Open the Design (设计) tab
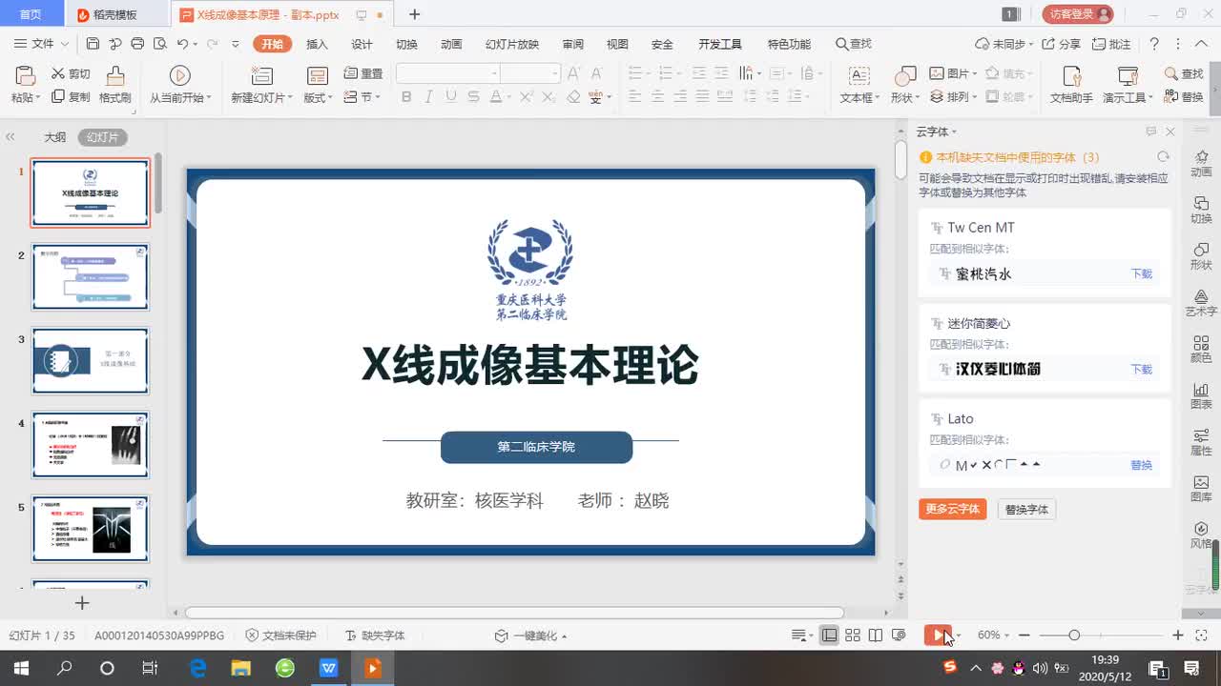The width and height of the screenshot is (1221, 686). [362, 44]
